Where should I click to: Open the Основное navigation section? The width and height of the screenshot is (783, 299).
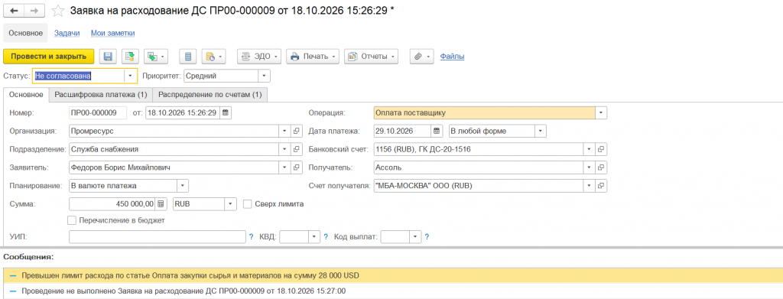(25, 33)
